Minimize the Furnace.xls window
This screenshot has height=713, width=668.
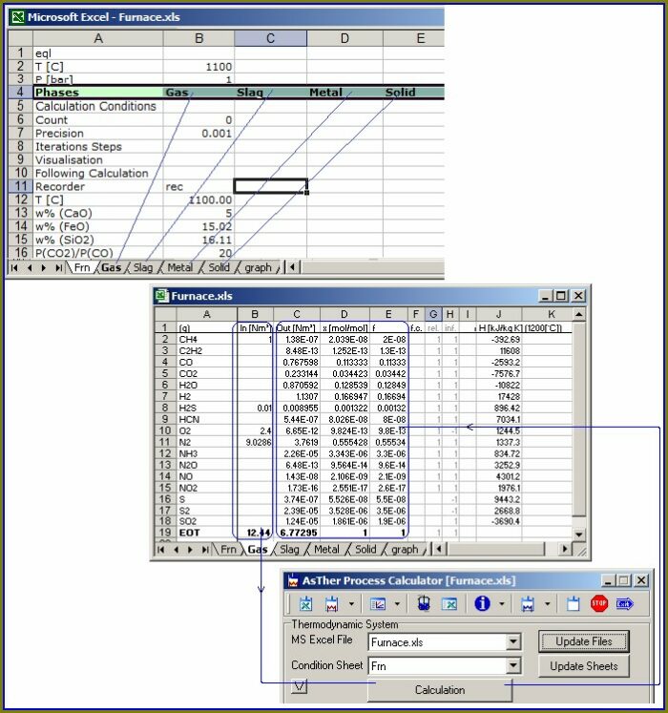click(x=545, y=296)
